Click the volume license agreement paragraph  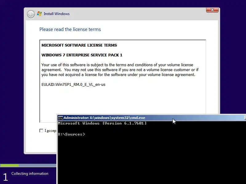point(120,70)
